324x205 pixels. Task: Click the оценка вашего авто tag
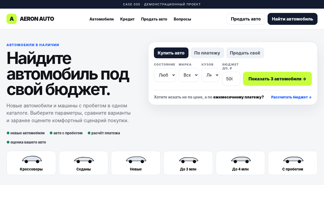(26, 142)
